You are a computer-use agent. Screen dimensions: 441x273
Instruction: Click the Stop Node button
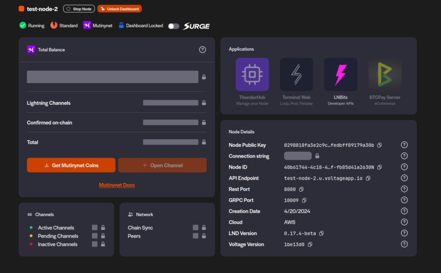point(79,9)
